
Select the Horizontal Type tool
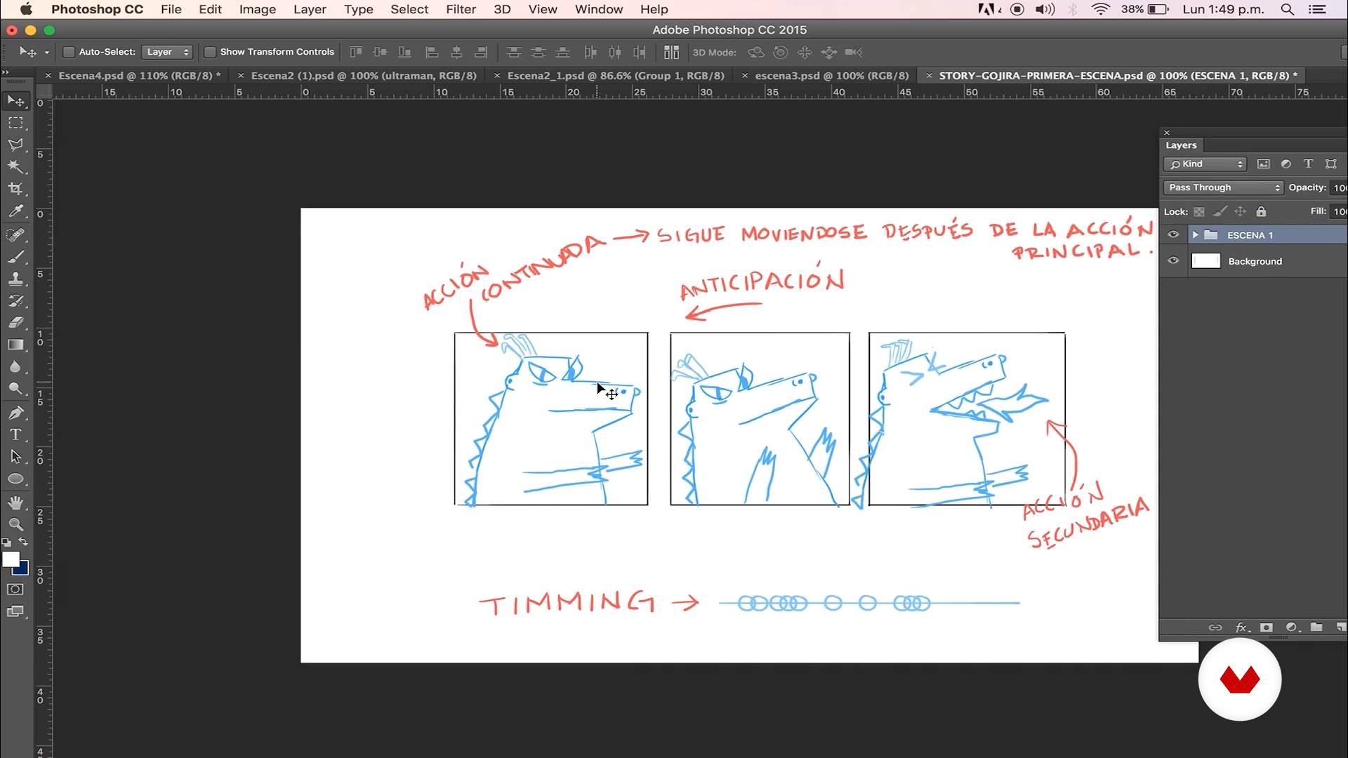pyautogui.click(x=16, y=434)
